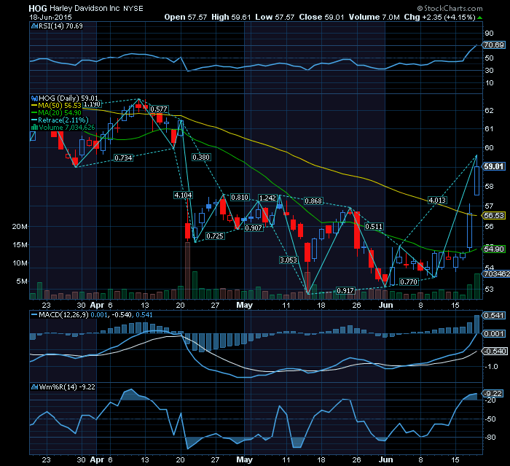Click the Wm%R(14) legend icon
The image size is (510, 466).
[34, 387]
